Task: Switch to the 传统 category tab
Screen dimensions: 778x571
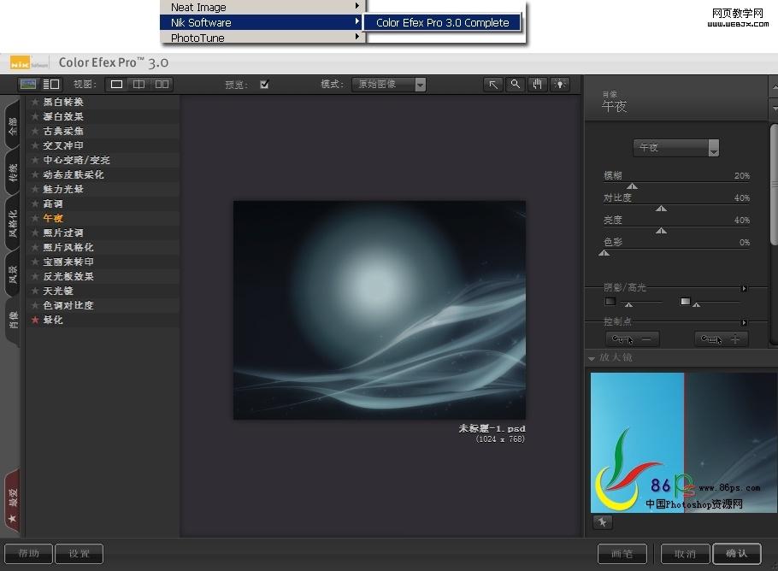Action: 12,172
